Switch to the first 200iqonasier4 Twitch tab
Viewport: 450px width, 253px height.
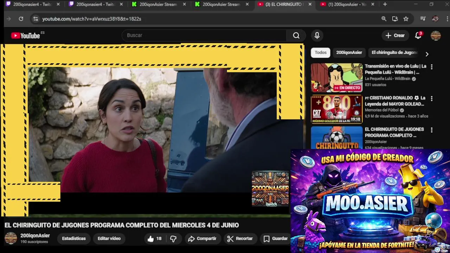coord(32,4)
